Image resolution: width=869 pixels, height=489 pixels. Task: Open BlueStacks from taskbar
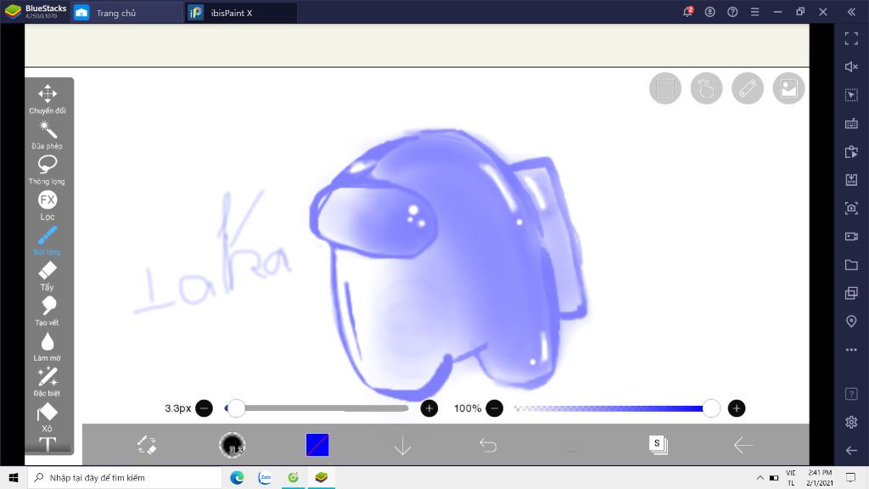click(322, 477)
